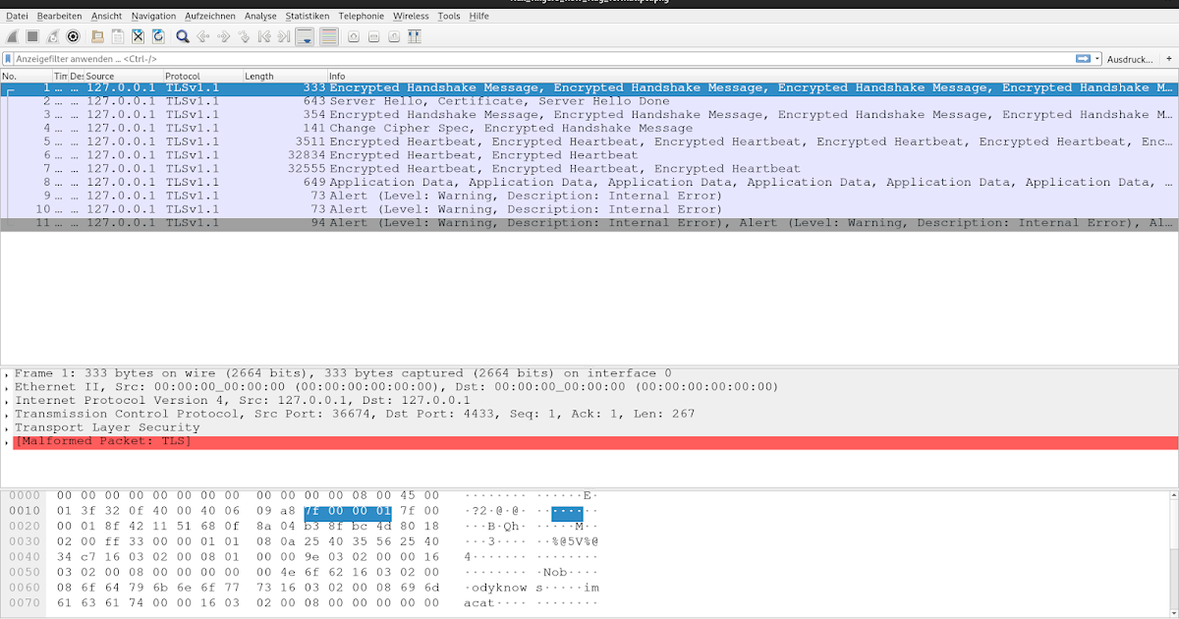Viewport: 1179px width, 619px height.
Task: Jump to the first packet icon
Action: (264, 36)
